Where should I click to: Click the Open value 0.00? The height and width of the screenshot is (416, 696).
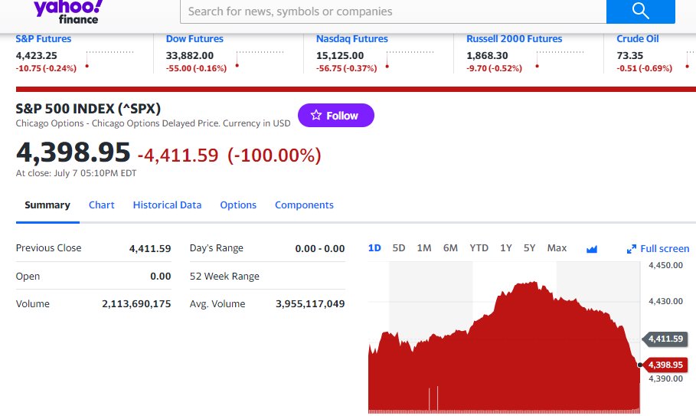(x=160, y=276)
